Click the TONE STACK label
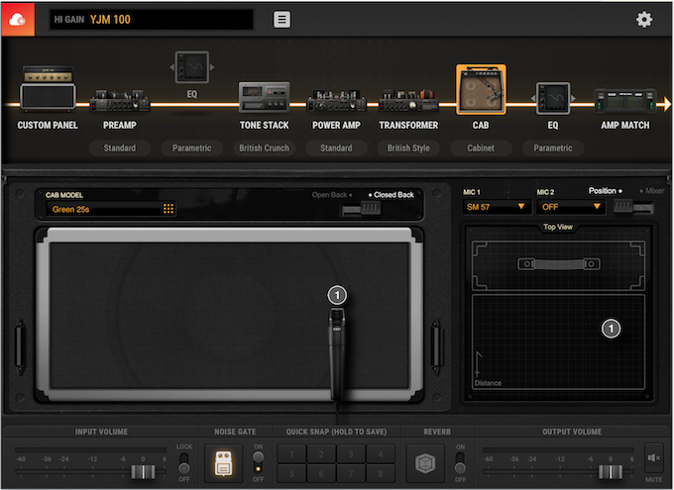The height and width of the screenshot is (490, 674). tap(265, 125)
